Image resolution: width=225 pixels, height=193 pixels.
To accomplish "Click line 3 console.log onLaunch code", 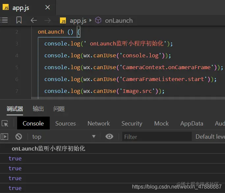I will pyautogui.click(x=108, y=43).
